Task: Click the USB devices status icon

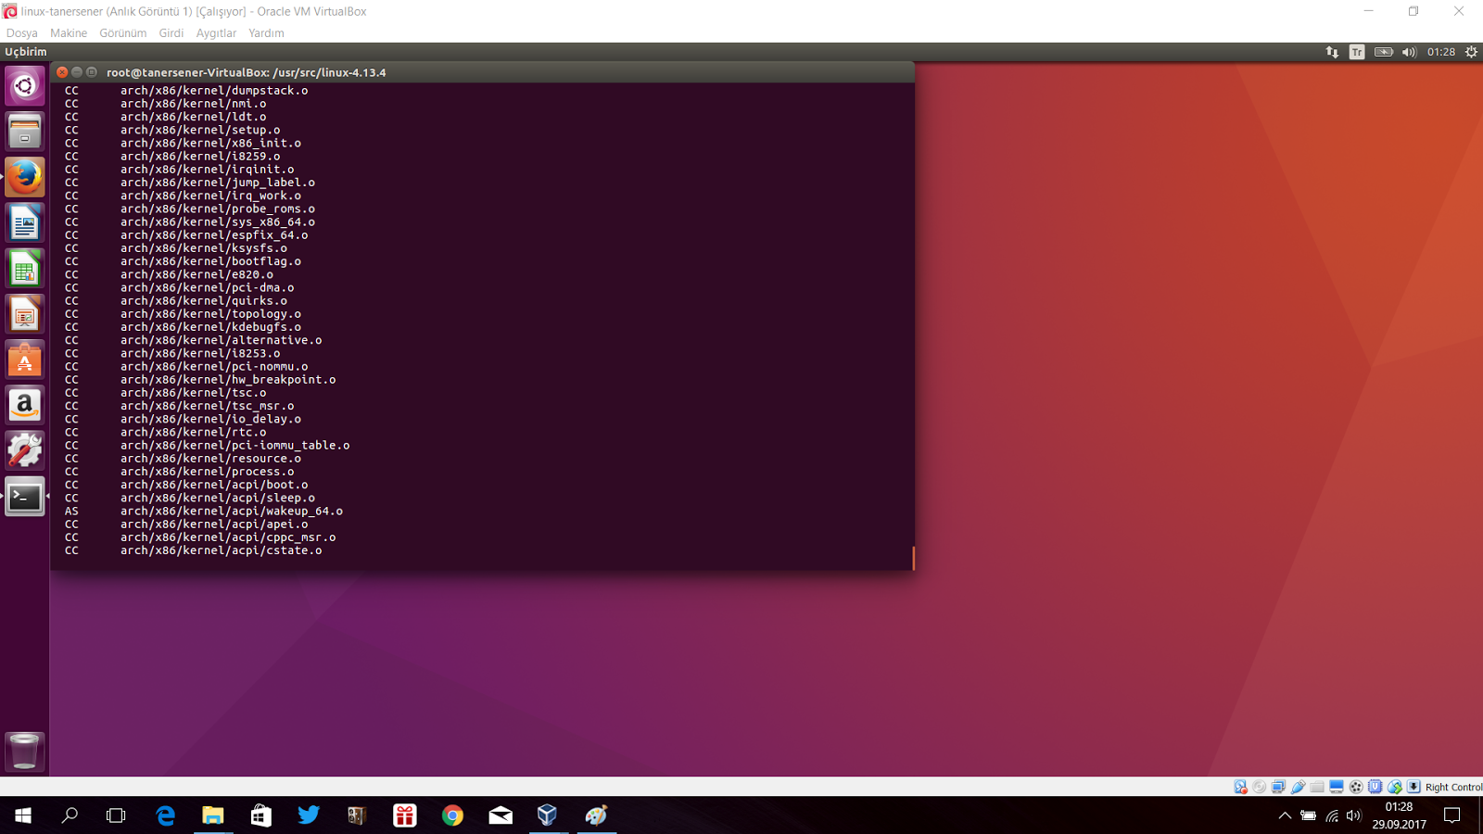Action: pyautogui.click(x=1298, y=787)
